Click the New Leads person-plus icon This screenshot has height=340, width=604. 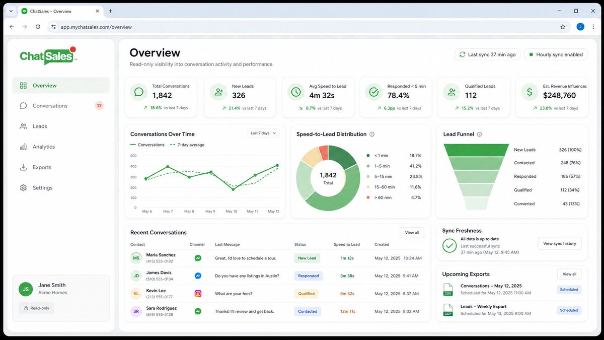pyautogui.click(x=218, y=92)
